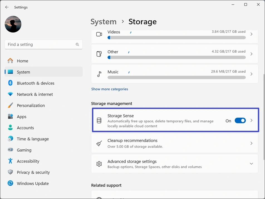The height and width of the screenshot is (199, 265).
Task: Click the Privacy & security shield icon
Action: coord(10,172)
